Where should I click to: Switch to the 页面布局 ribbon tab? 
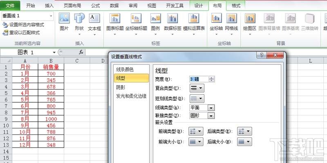72,6
